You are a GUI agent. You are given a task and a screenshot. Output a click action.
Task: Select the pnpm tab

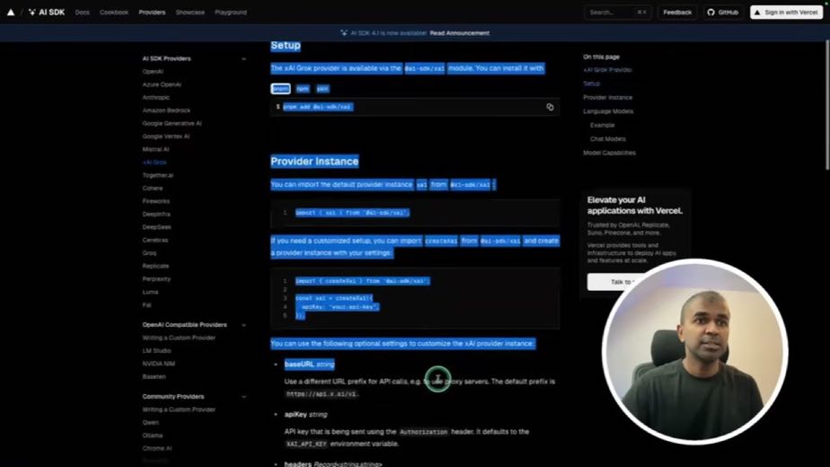(280, 89)
